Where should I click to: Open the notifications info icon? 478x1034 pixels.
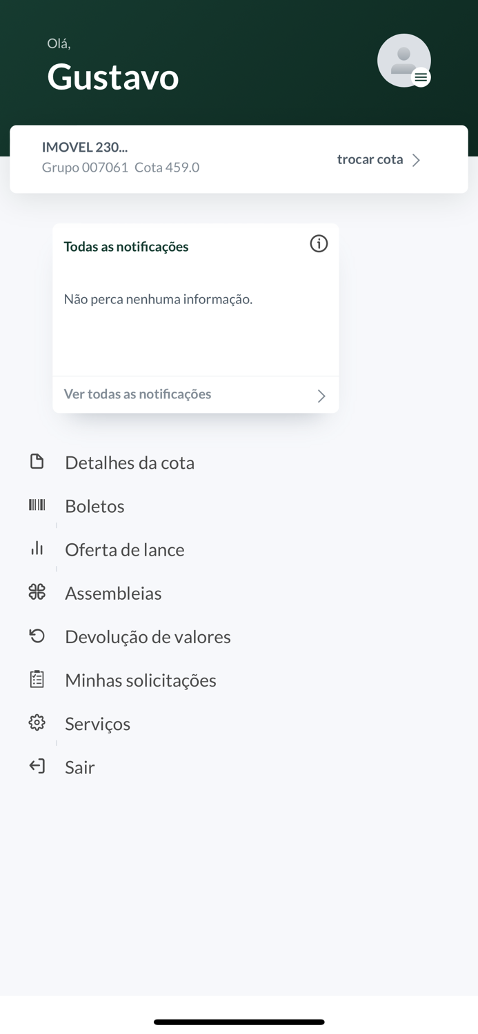click(x=319, y=244)
